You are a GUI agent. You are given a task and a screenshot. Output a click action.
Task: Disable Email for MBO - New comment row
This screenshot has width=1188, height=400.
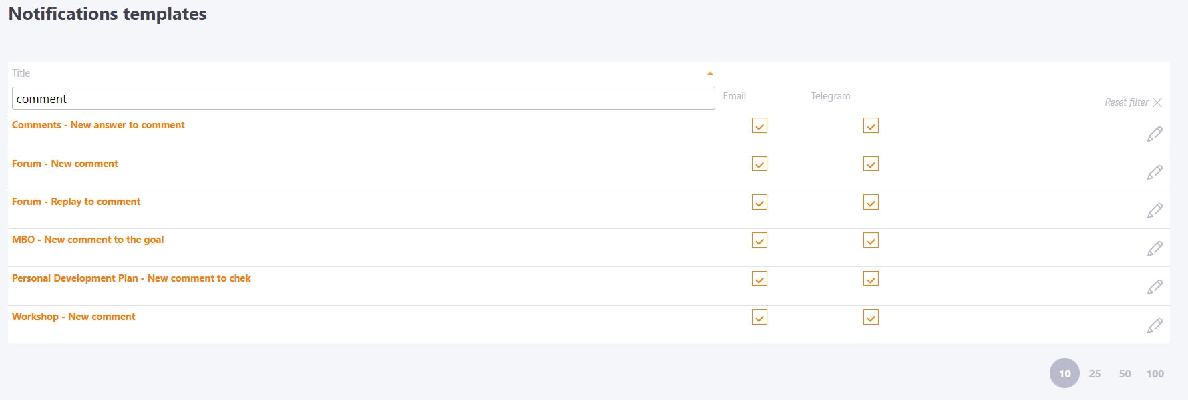tap(759, 240)
